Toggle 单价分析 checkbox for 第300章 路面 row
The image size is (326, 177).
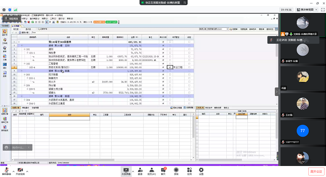163,96
